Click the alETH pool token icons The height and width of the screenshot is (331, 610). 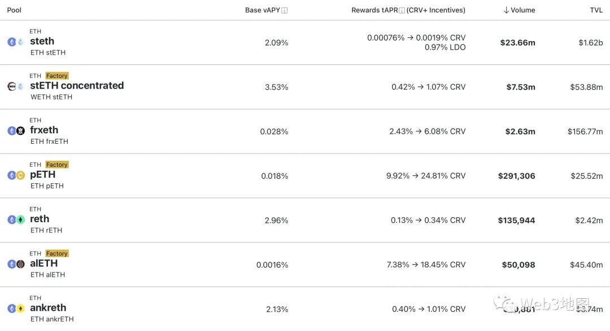[16, 264]
